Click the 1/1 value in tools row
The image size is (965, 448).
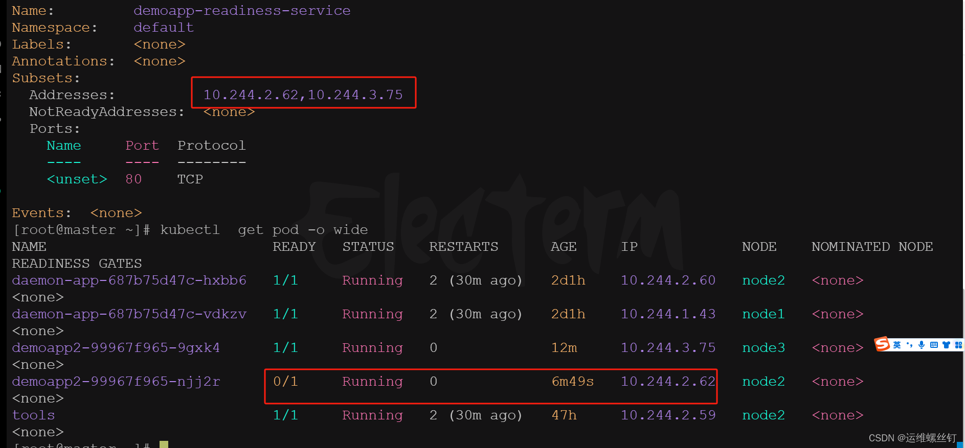click(x=285, y=415)
